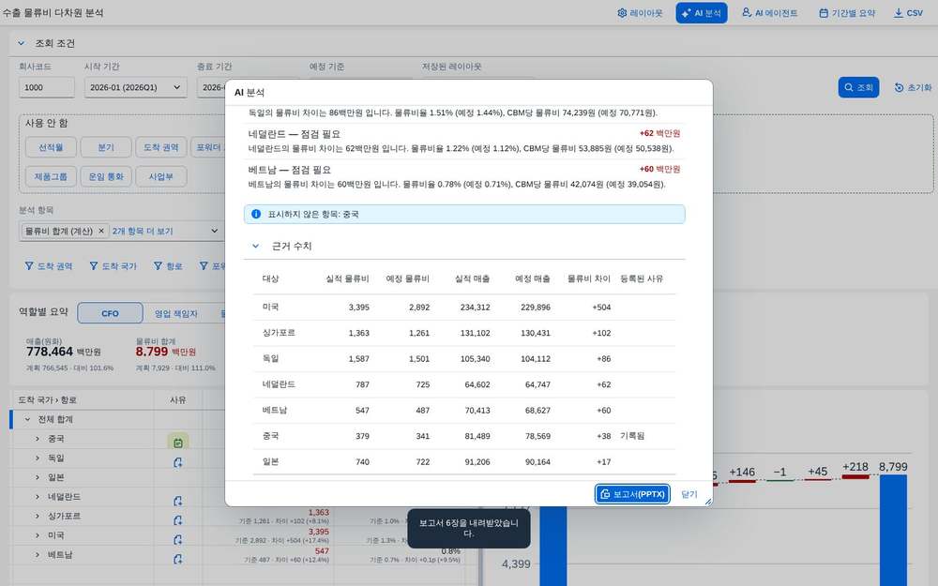Click the 회사코드 input field showing 1000
Viewport: 938px width, 586px height.
click(x=47, y=87)
